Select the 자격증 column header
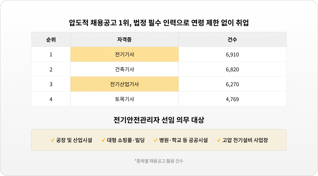Image resolution: width=318 pixels, height=176 pixels. pos(124,40)
